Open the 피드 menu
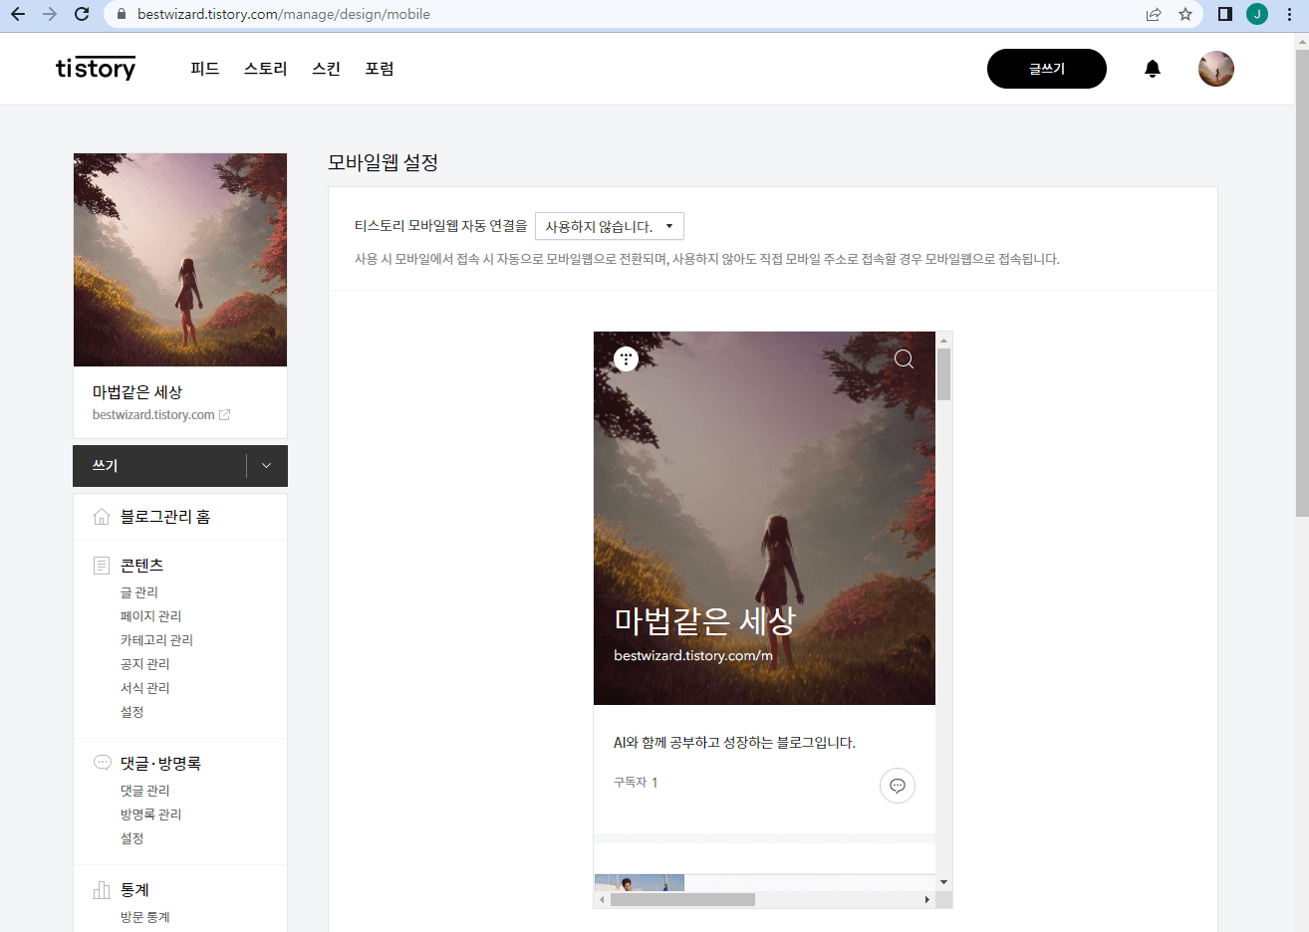 [x=205, y=69]
